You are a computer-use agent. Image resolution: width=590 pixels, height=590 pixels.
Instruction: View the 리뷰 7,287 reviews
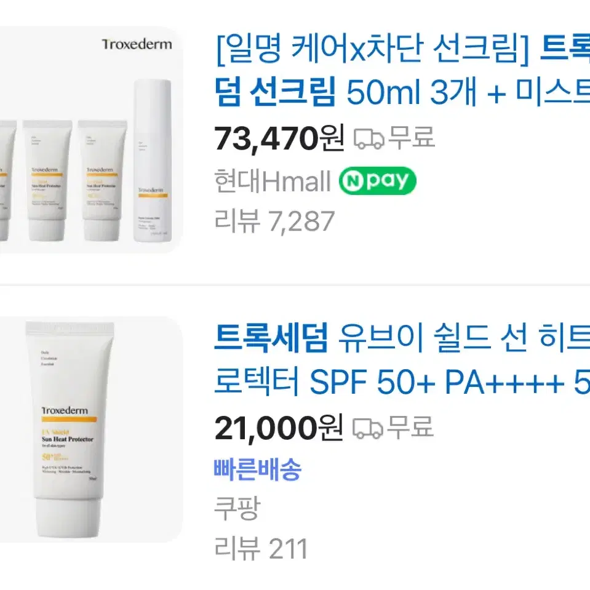coord(274,221)
